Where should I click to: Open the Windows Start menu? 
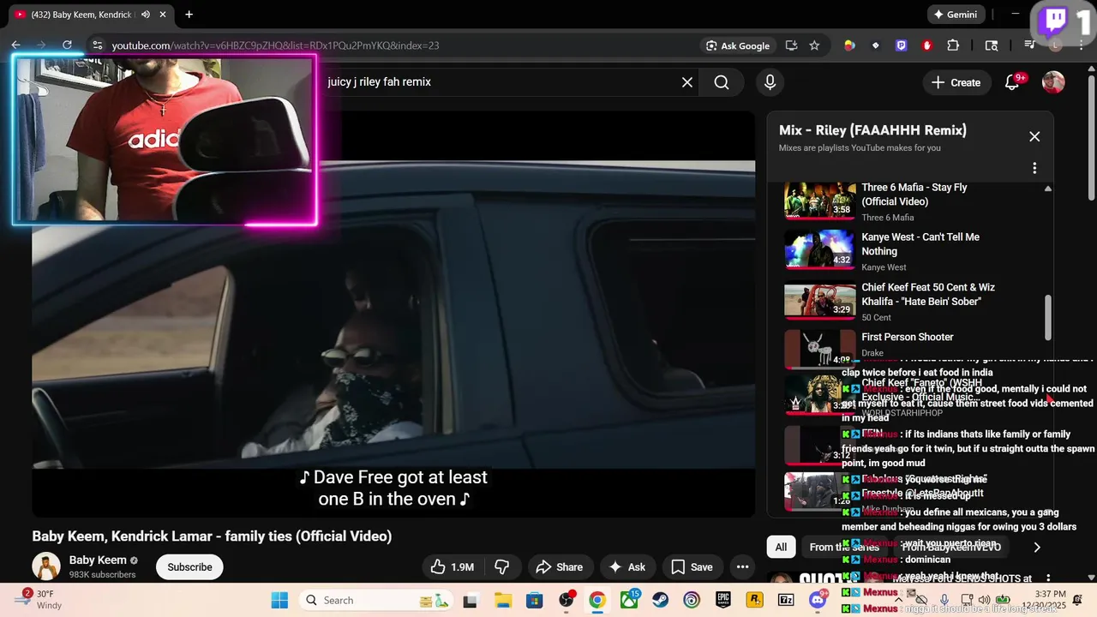(279, 600)
